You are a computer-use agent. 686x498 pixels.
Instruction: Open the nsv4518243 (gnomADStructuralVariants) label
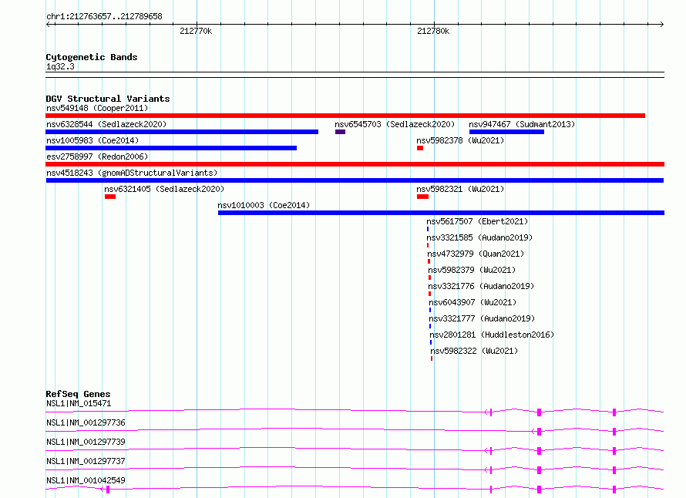(x=132, y=173)
